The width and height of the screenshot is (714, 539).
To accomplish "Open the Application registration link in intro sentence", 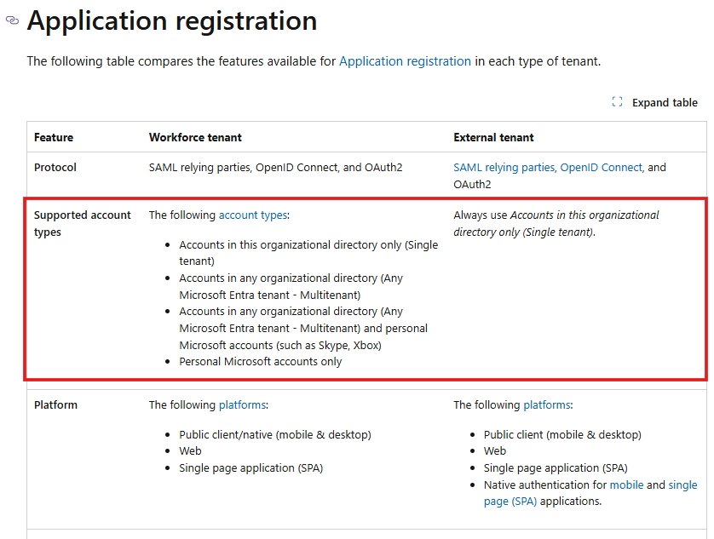I will click(405, 61).
